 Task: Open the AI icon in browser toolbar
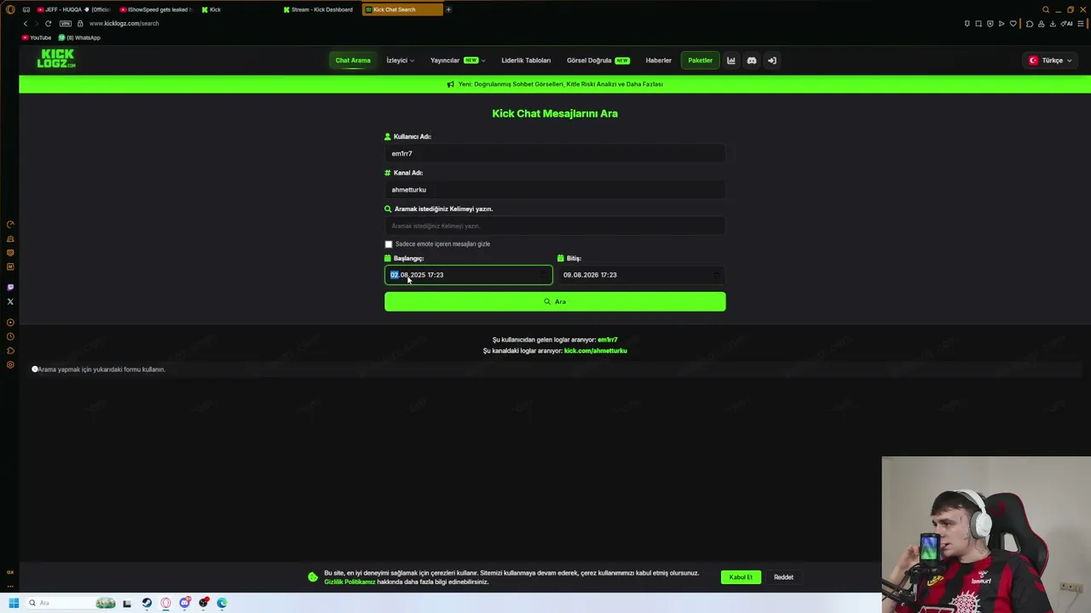pyautogui.click(x=1066, y=24)
